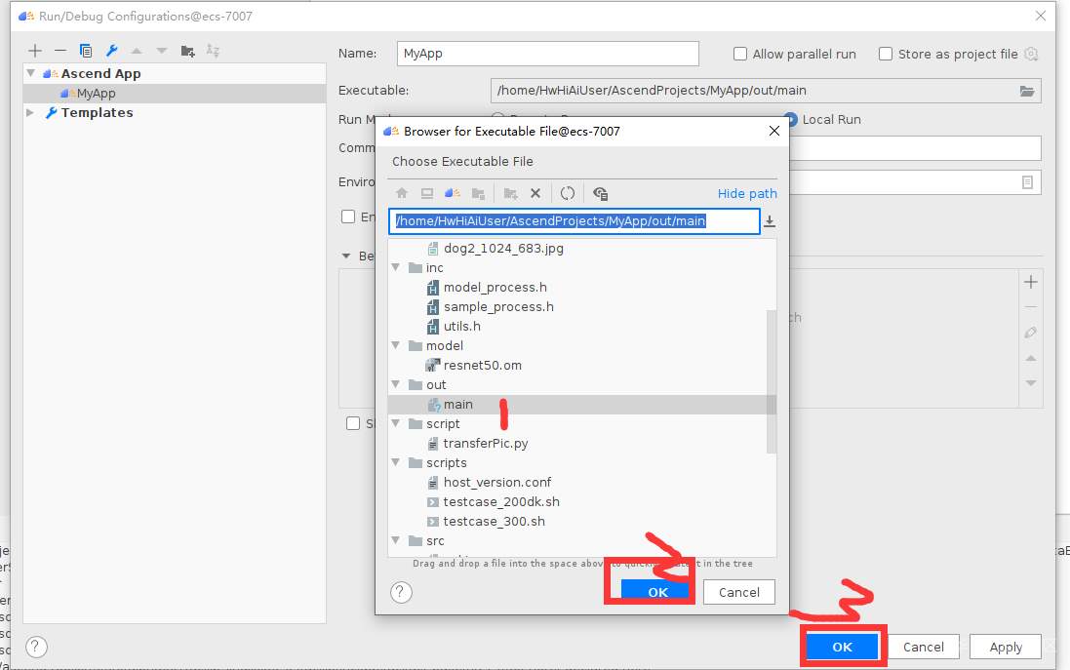This screenshot has width=1070, height=670.
Task: Cancel the Run/Debug Configurations window
Action: tap(924, 647)
